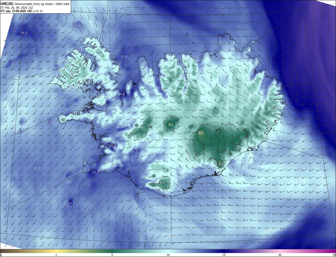This screenshot has height=257, width=336.
Task: Click the 3.5 value label
Action: coord(200,133)
